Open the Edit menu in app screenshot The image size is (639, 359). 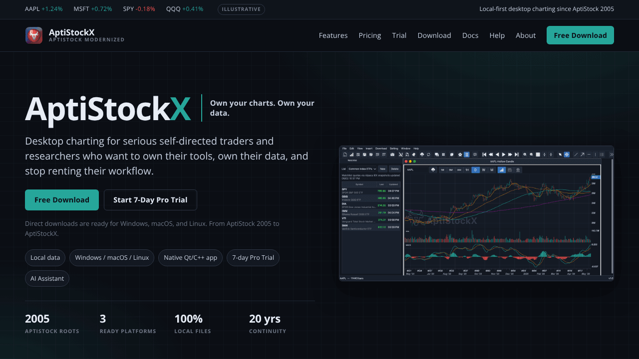point(351,149)
